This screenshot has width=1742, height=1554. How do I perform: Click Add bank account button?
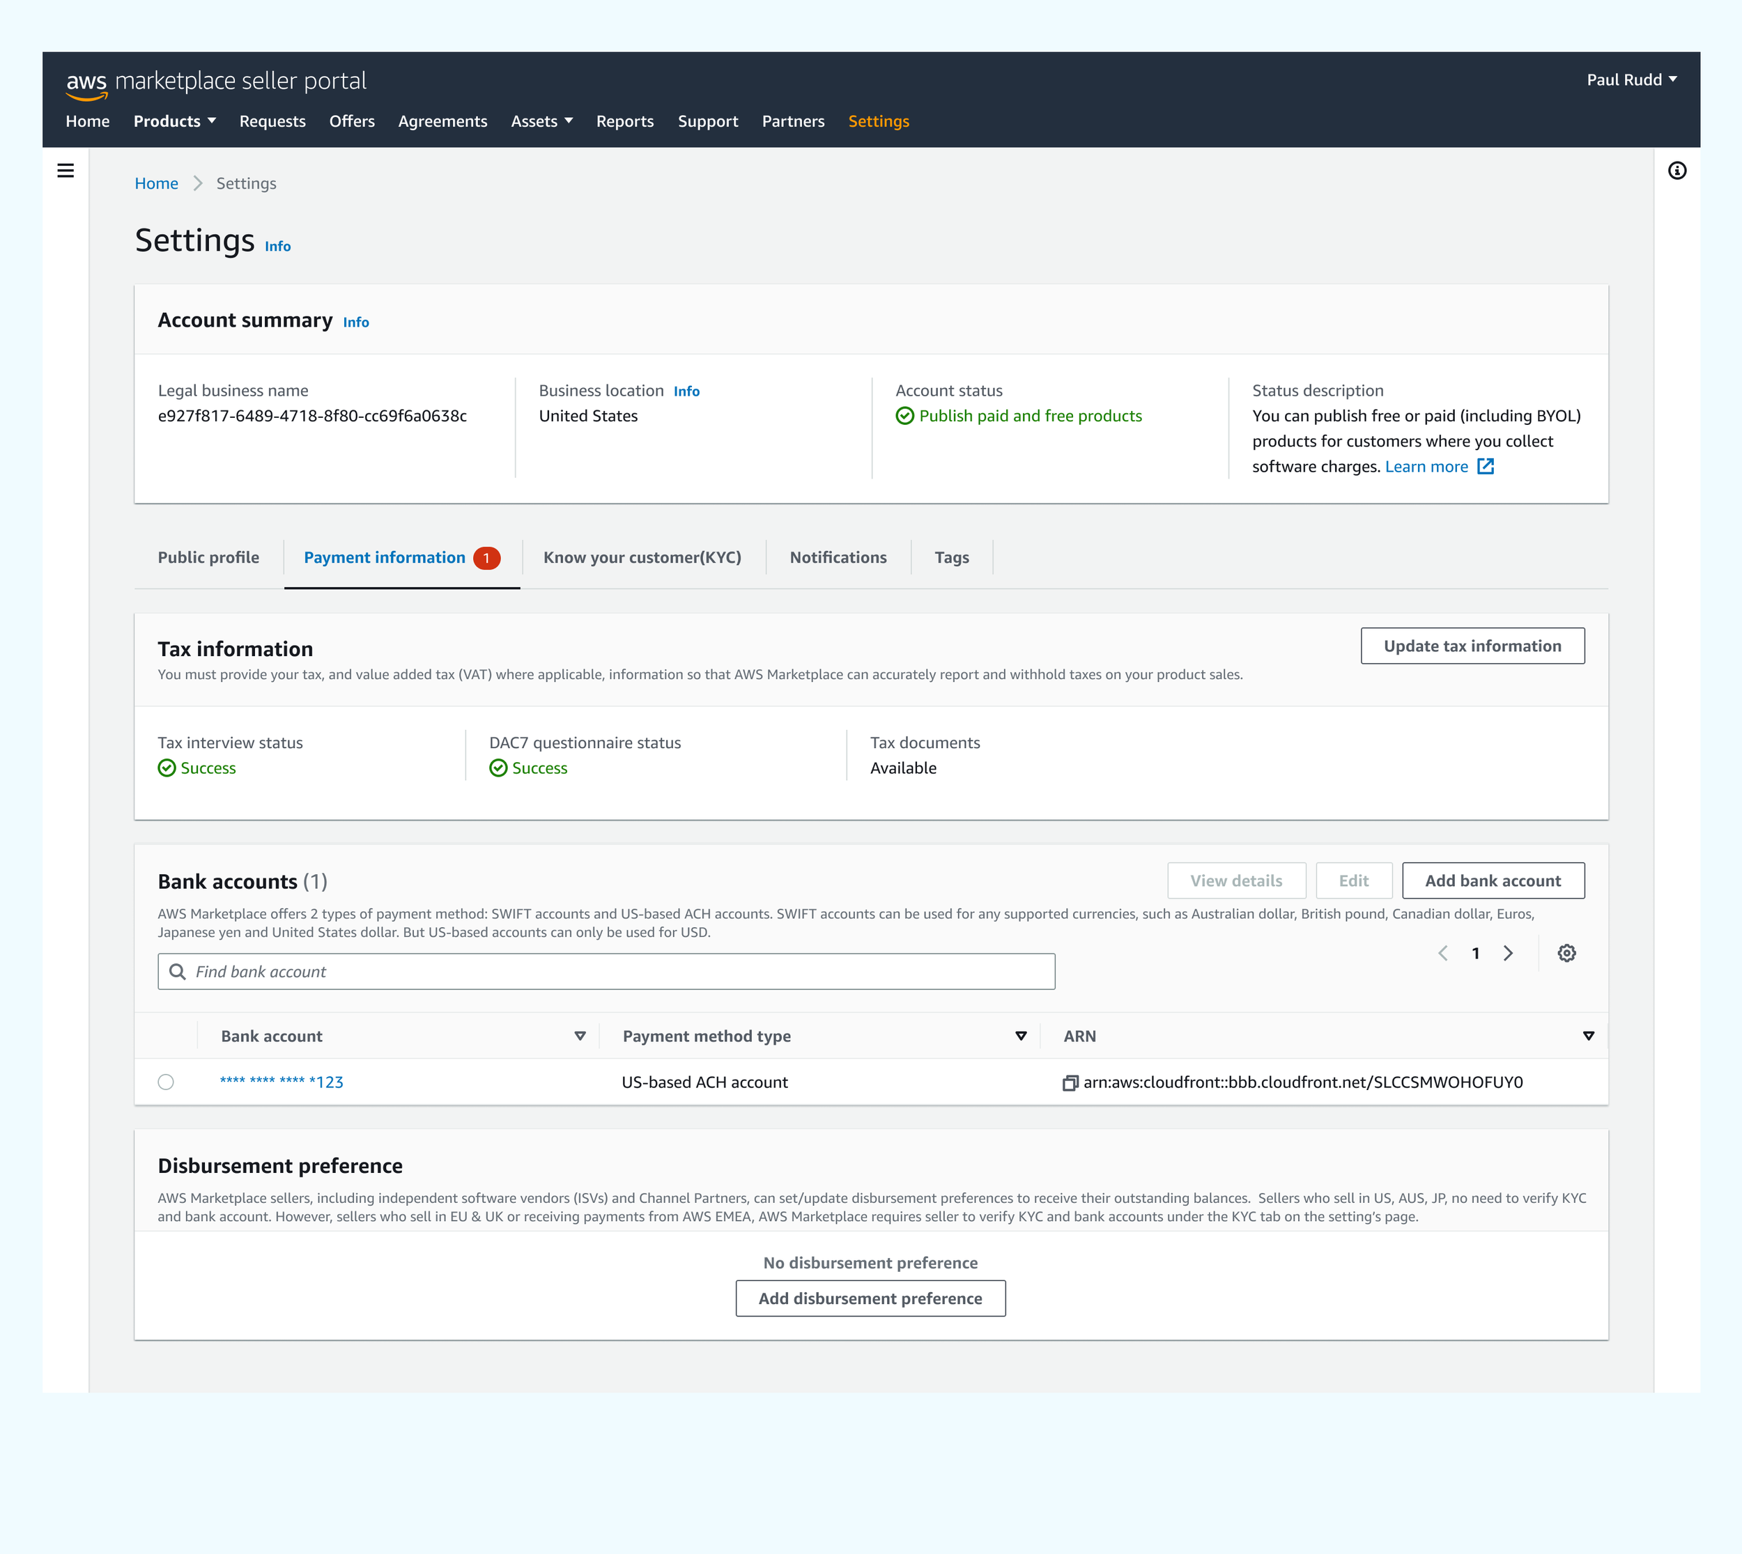click(x=1493, y=881)
